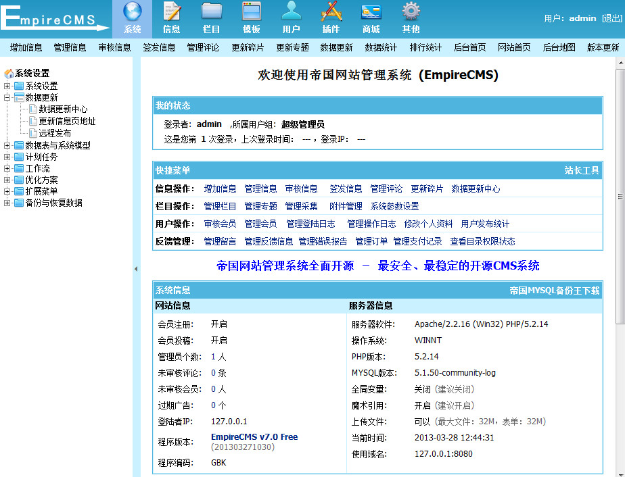Collapse the 数据更新 tree node
Viewport: 625px width, 477px height.
(7, 97)
